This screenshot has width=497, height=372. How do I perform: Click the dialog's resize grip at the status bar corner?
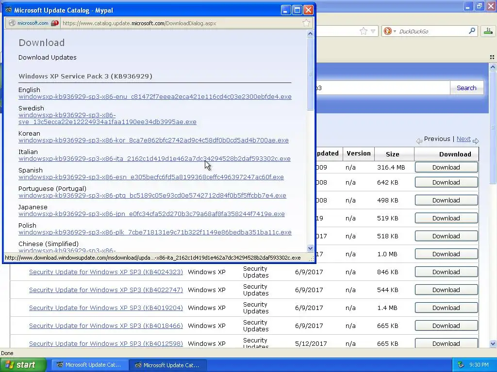point(312,260)
